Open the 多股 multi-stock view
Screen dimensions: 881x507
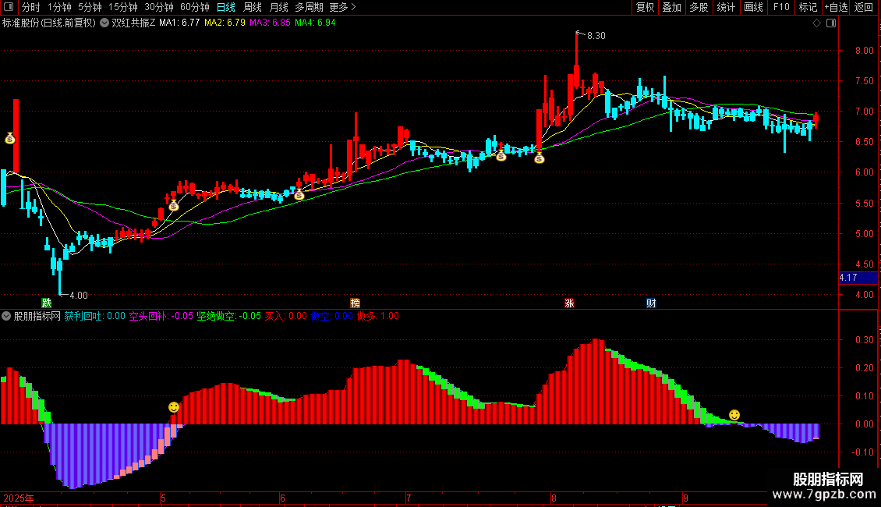[699, 7]
